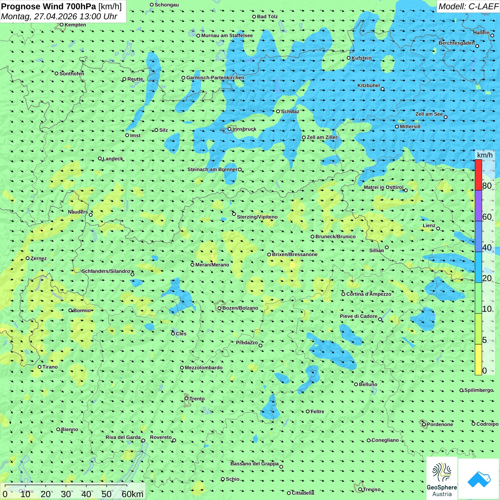Click the 'Schongau' label

(167, 5)
